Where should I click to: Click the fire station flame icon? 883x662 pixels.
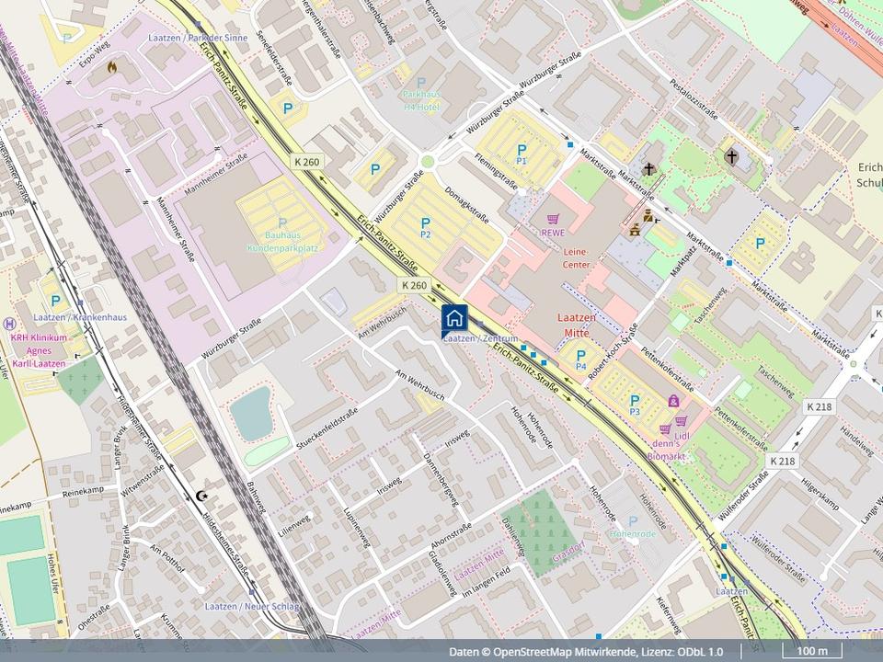[x=112, y=67]
